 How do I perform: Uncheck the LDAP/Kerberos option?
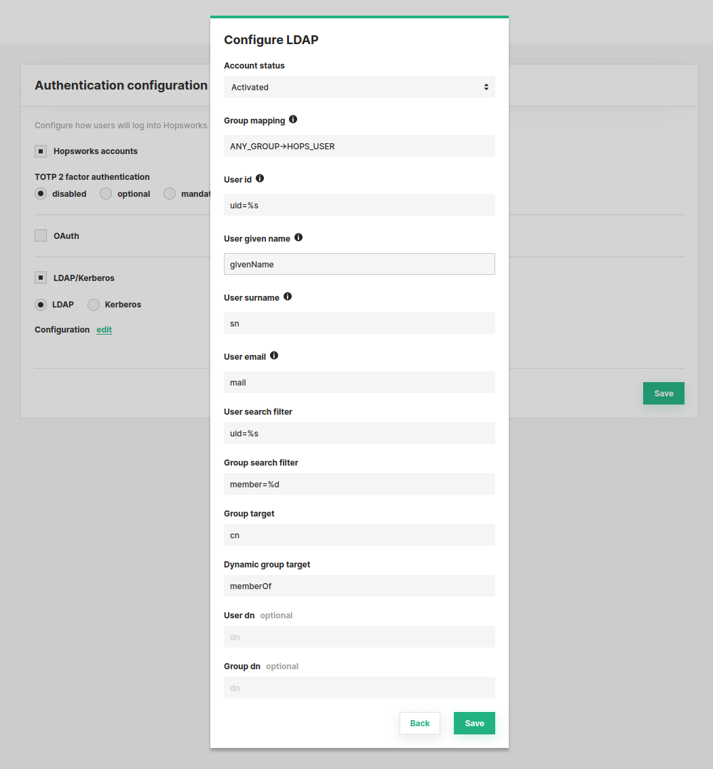pyautogui.click(x=41, y=278)
